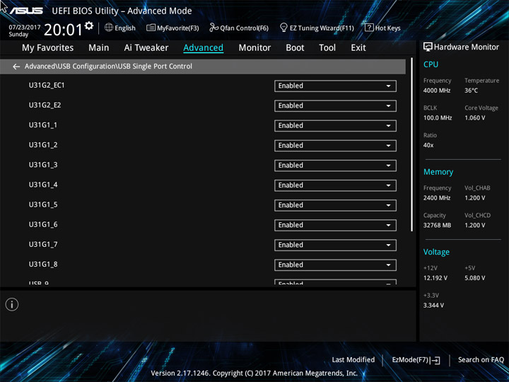
Task: Click the MyFavorite list icon
Action: pos(151,28)
